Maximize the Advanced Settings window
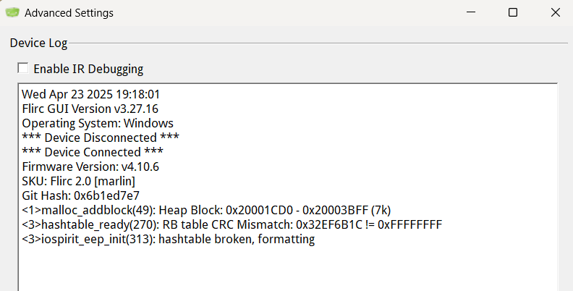 513,12
